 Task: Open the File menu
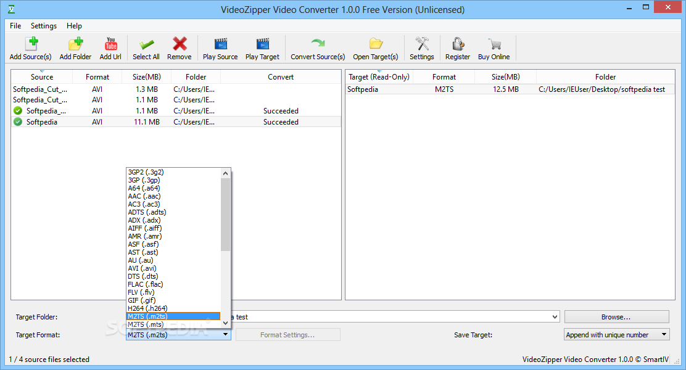click(15, 26)
